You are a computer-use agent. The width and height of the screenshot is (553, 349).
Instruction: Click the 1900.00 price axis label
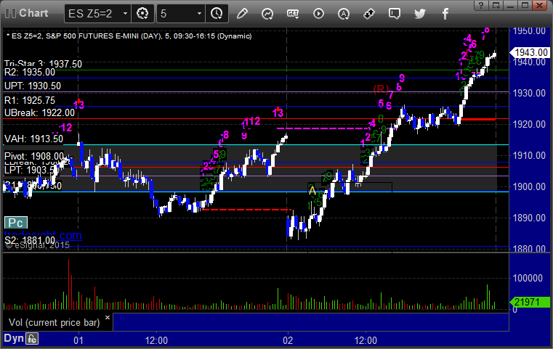pos(529,186)
